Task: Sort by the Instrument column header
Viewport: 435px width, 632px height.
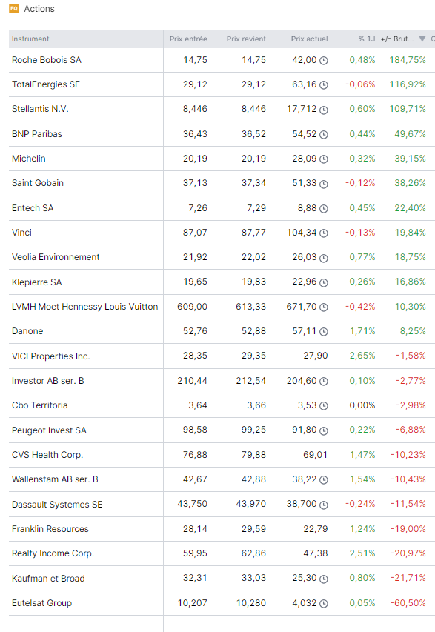Action: coord(30,39)
